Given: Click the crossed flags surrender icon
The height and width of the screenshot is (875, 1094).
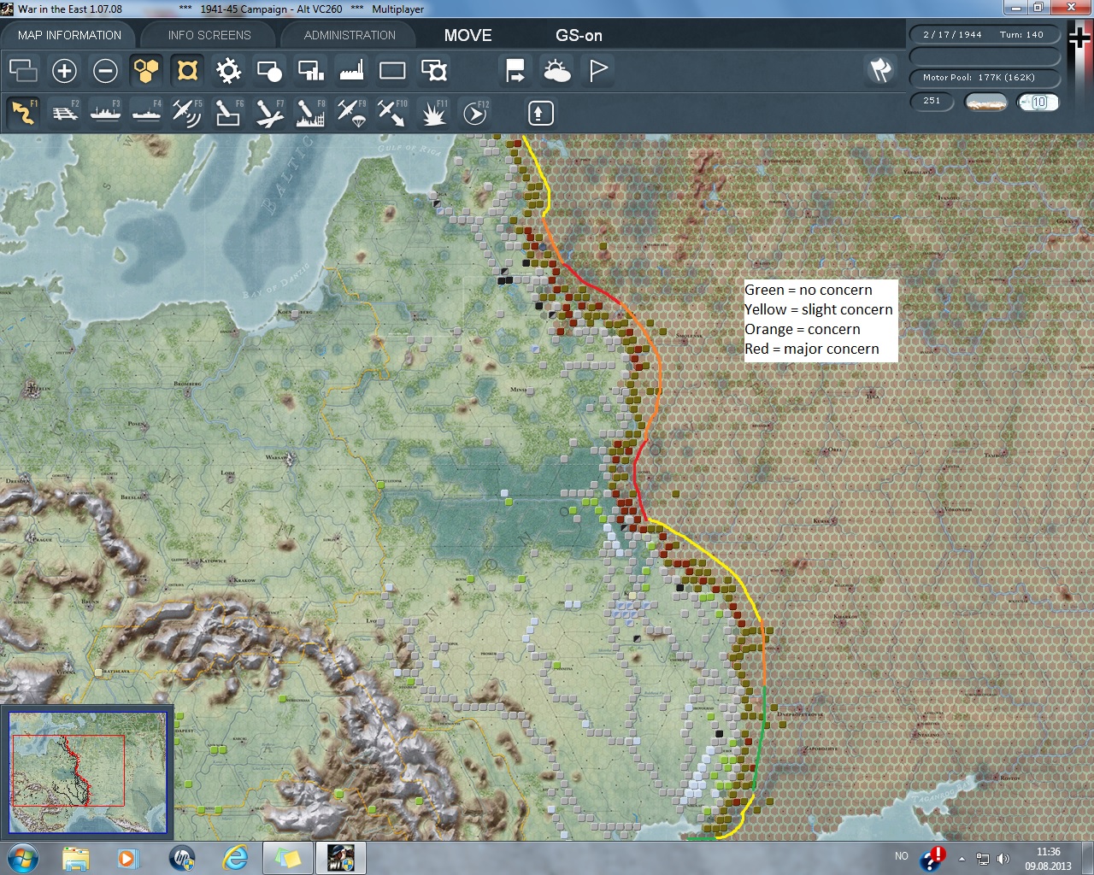Looking at the screenshot, I should point(880,71).
